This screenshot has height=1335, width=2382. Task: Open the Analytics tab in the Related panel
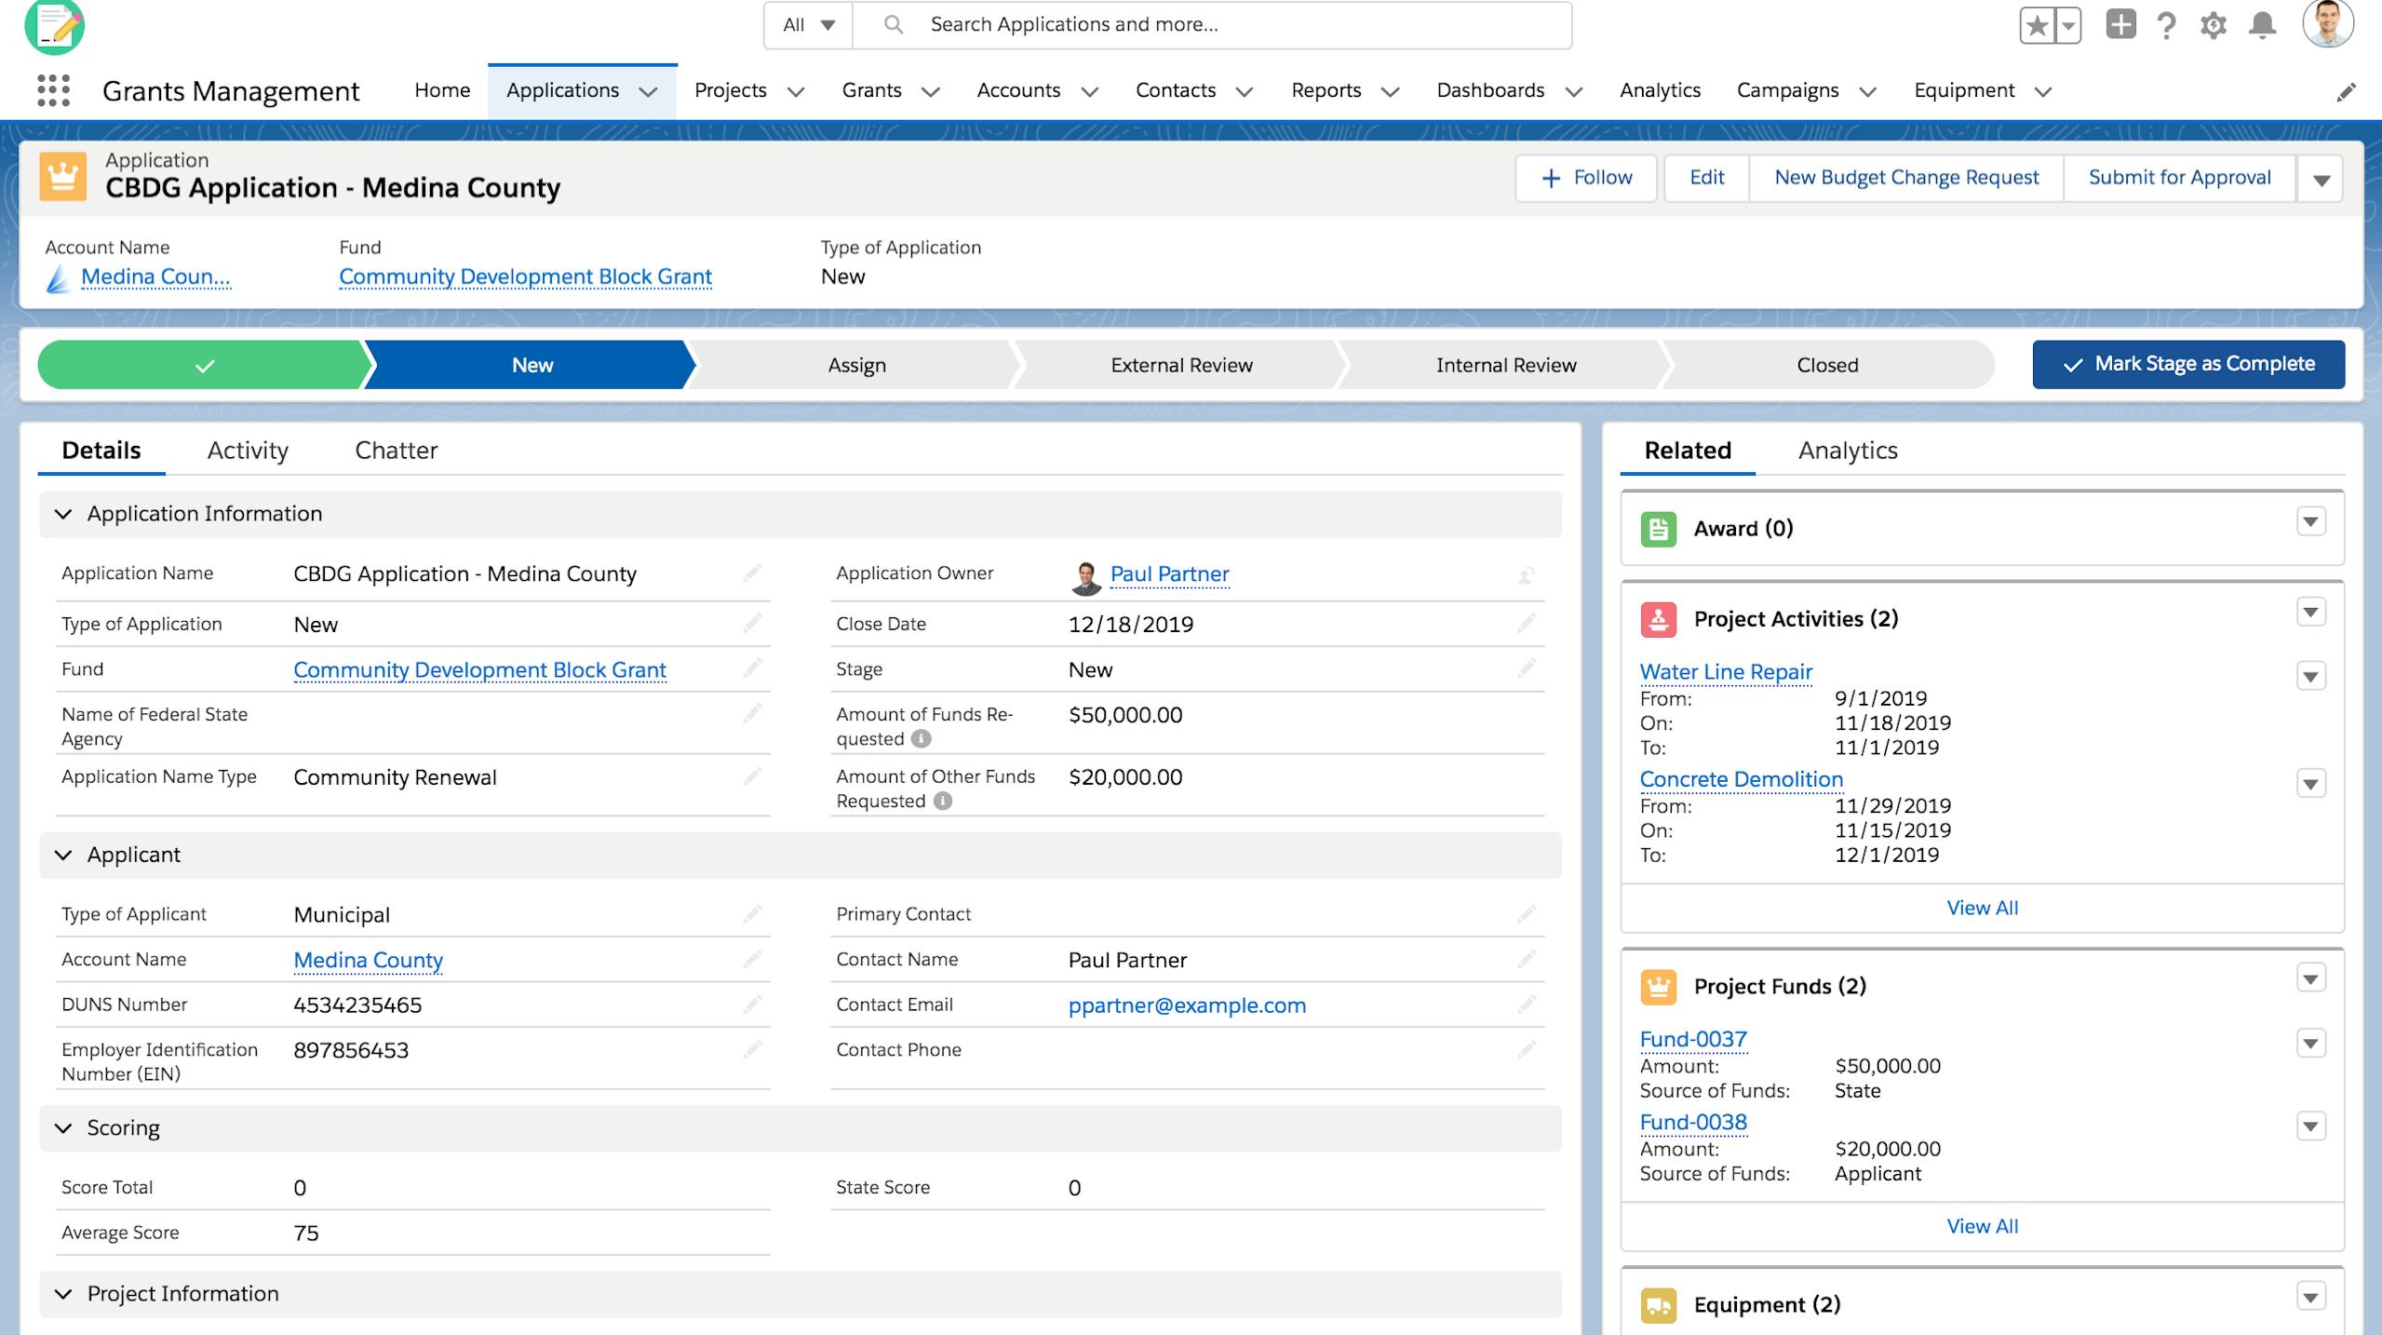point(1847,451)
